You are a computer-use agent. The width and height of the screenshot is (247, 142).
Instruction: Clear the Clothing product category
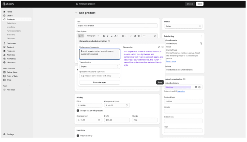point(196,87)
